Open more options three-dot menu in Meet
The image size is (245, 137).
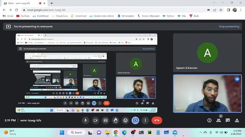pyautogui.click(x=145, y=120)
